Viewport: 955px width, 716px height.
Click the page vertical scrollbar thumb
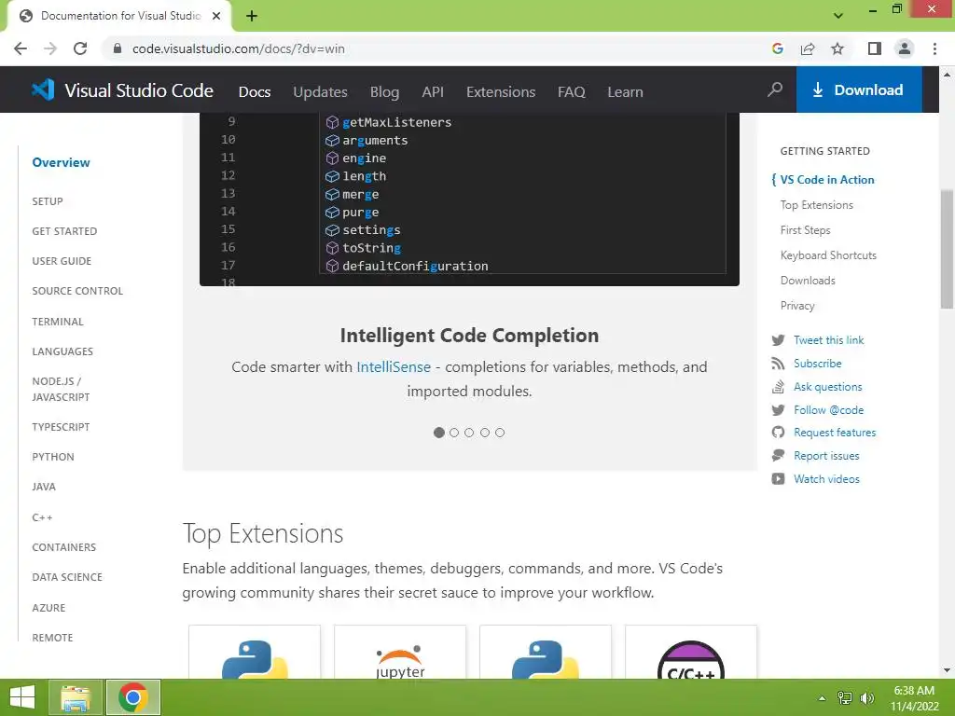tap(947, 250)
